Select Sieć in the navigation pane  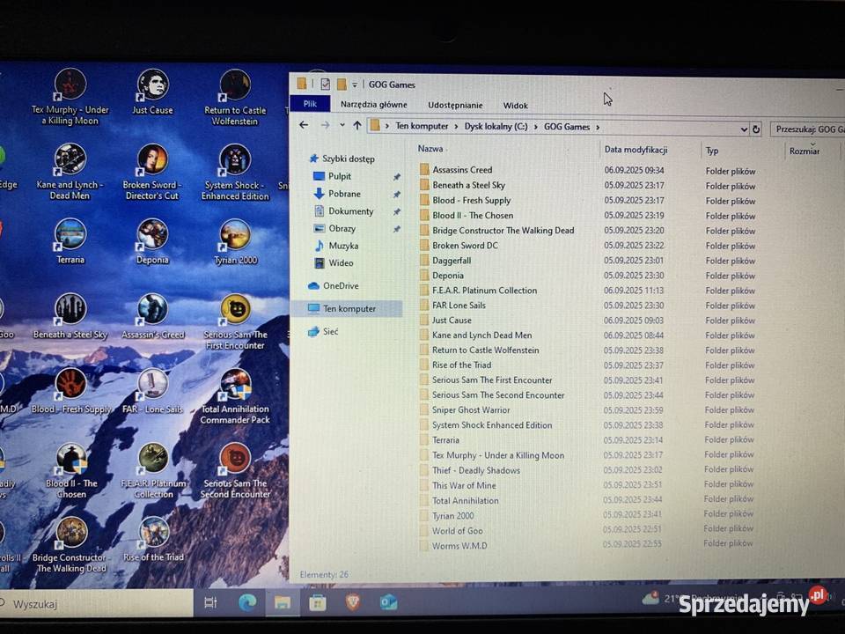(330, 332)
